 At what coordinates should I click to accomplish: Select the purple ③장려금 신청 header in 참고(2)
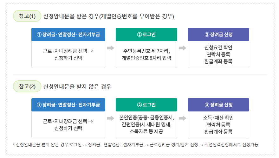[x=218, y=105]
